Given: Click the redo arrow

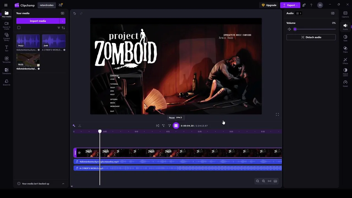Looking at the screenshot, I should [x=81, y=13].
